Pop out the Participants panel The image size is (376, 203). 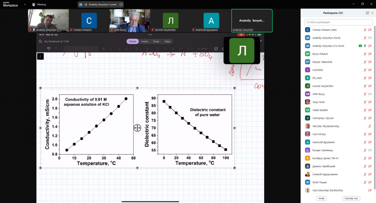367,13
